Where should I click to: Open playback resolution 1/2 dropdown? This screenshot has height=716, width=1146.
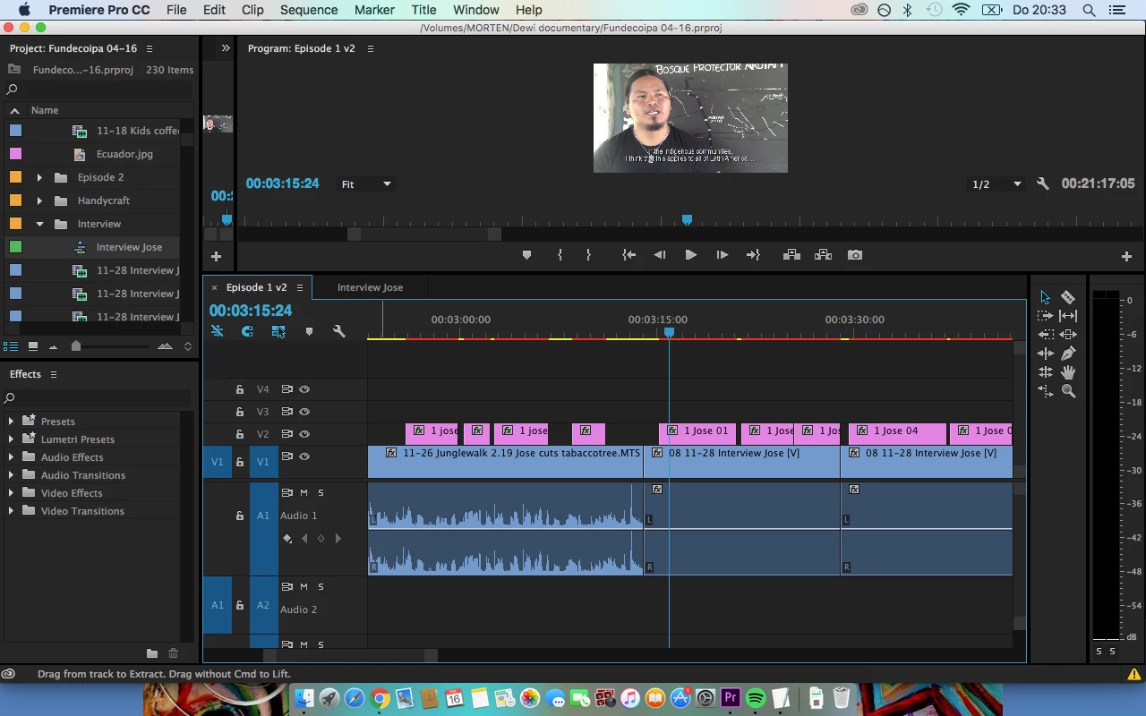pos(996,183)
